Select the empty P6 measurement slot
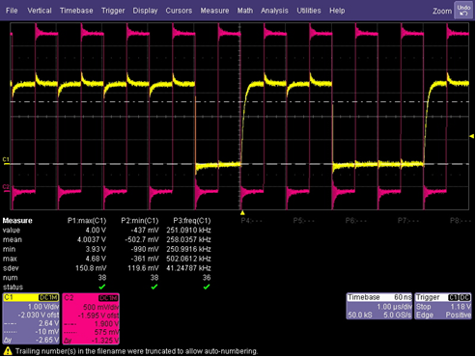The image size is (476, 357). click(x=356, y=221)
